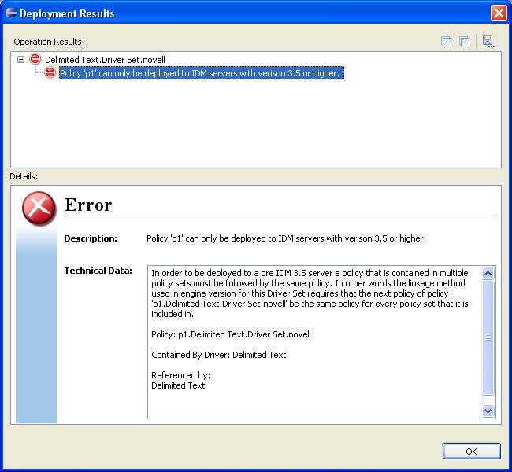Click the OK button
Viewport: 512px width, 472px height.
472,452
